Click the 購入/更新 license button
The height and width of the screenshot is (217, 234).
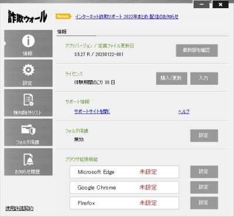click(x=171, y=78)
